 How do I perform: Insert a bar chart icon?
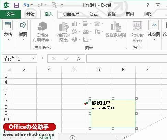86,23
